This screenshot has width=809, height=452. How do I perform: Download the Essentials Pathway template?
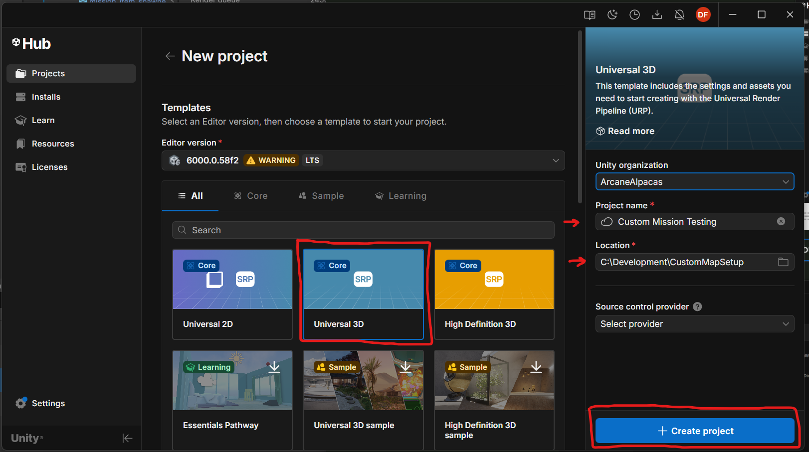click(274, 367)
